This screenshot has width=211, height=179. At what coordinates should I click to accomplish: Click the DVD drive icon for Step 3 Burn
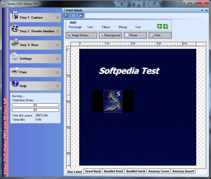[x=15, y=42]
